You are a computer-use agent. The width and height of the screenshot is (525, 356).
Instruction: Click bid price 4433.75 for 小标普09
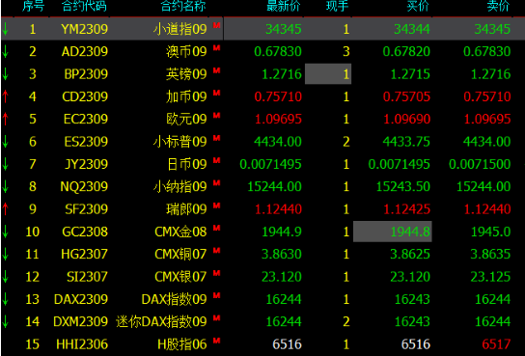[x=406, y=142]
